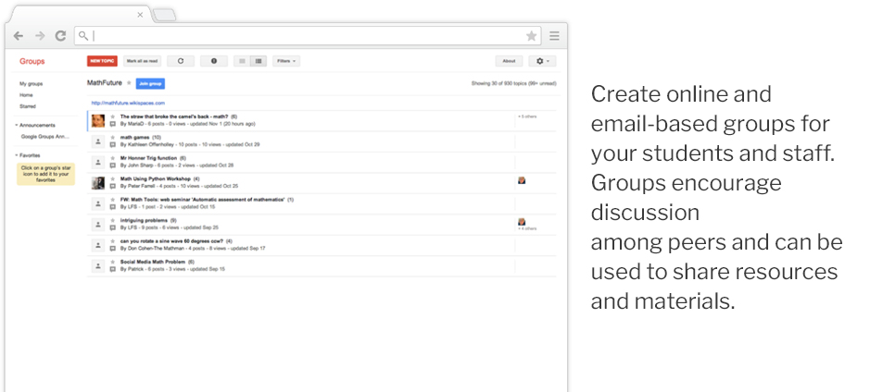This screenshot has height=392, width=883.
Task: Collapse the Announcements section in the sidebar
Action: click(x=16, y=125)
